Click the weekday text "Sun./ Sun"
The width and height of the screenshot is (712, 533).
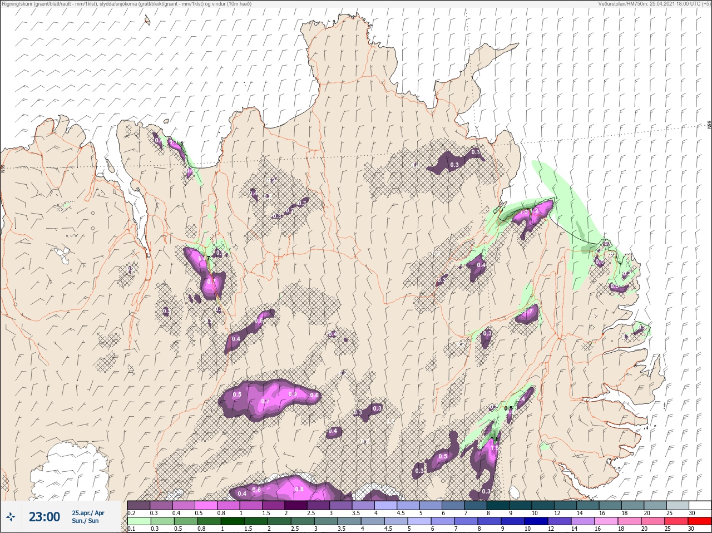point(85,521)
